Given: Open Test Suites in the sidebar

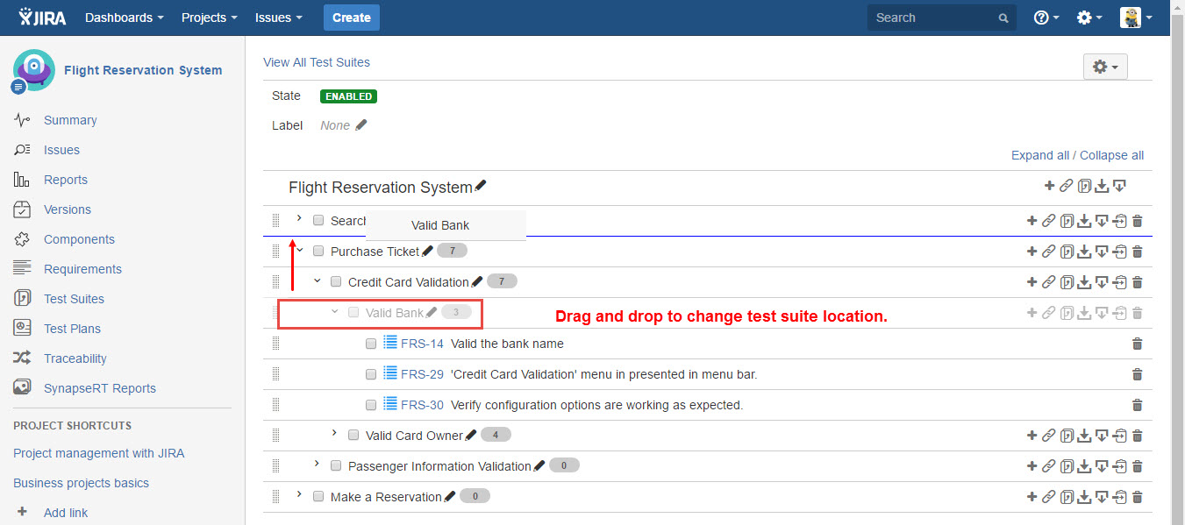Looking at the screenshot, I should [74, 299].
